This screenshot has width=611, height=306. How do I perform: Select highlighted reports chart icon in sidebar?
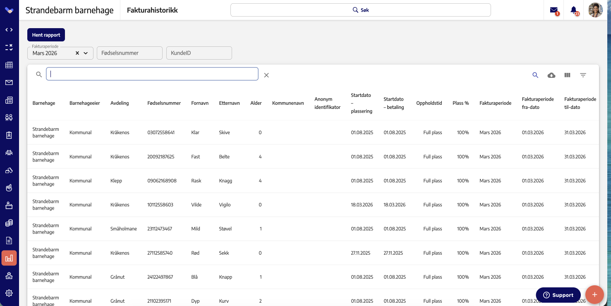(9, 258)
